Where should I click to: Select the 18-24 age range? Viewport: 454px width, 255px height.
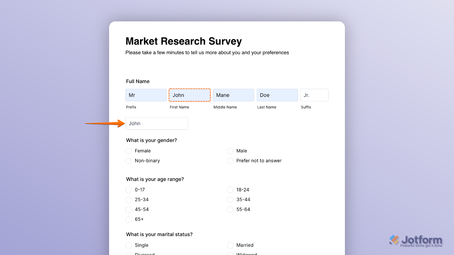[x=230, y=190]
